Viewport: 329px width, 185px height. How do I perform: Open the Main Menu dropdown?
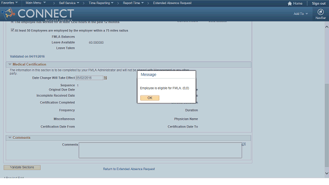coord(35,3)
